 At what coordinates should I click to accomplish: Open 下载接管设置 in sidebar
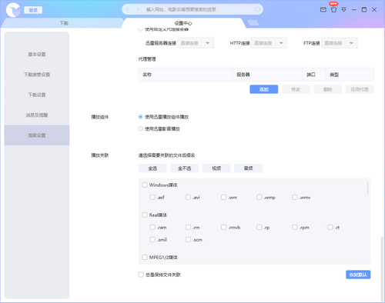(37, 75)
